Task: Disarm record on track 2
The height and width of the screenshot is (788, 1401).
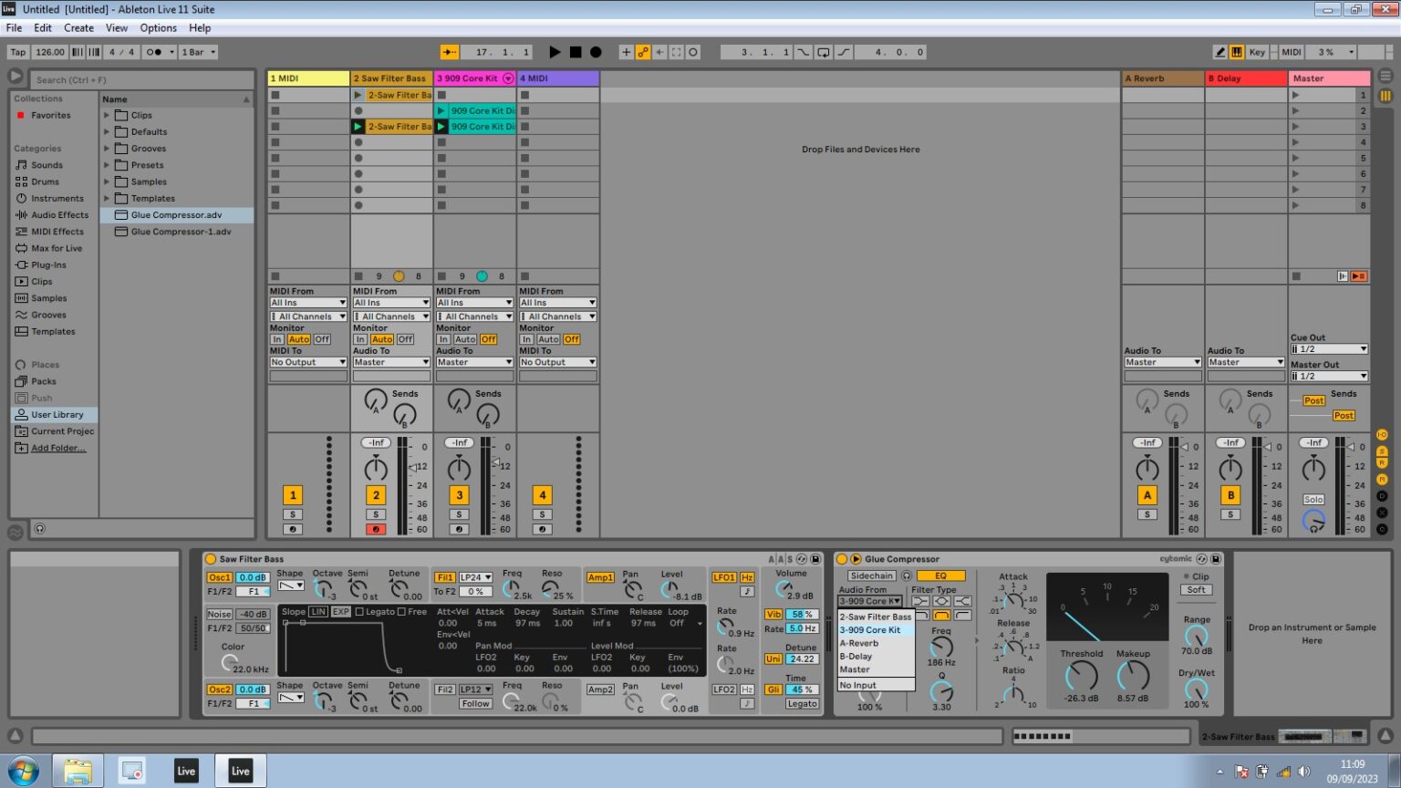Action: [x=376, y=529]
